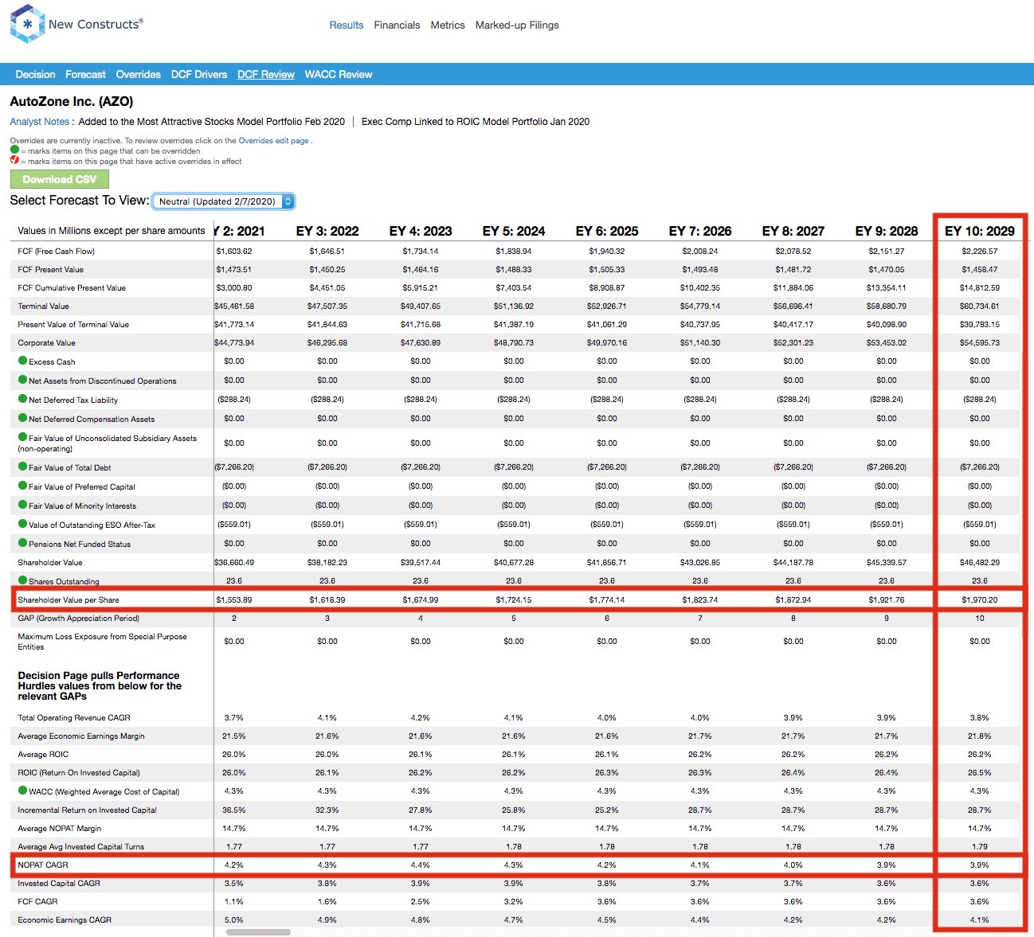
Task: Click green dot beside Value of Outstanding ESO After-Tax
Action: click(x=23, y=524)
